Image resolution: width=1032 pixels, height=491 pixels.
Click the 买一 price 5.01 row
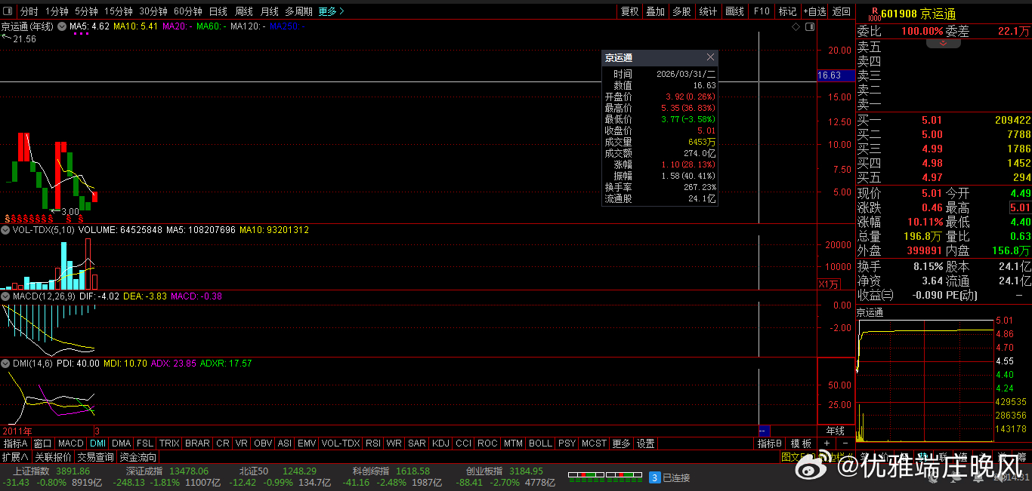944,120
